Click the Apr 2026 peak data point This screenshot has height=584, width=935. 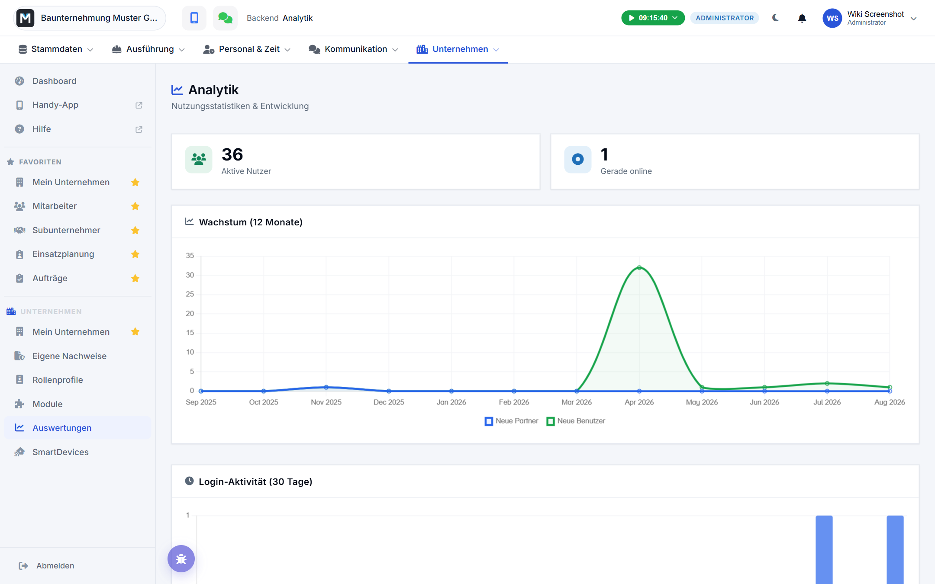click(639, 268)
